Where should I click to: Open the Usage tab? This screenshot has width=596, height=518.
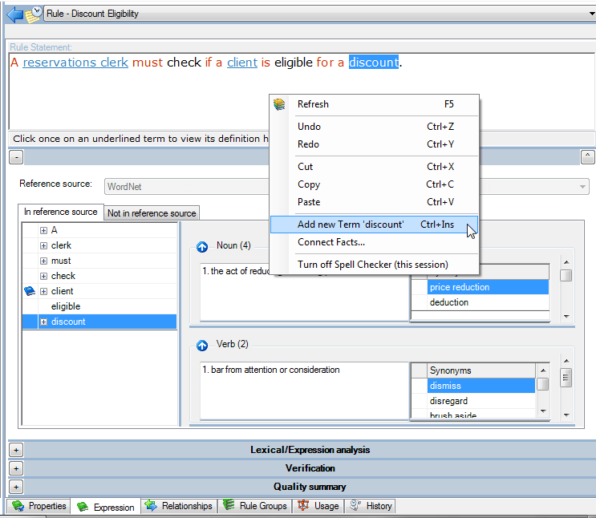318,506
